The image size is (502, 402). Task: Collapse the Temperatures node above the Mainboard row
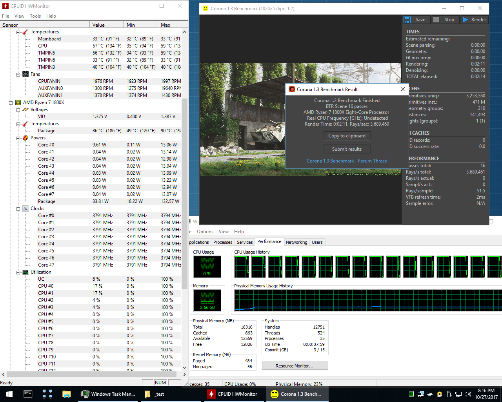(18, 32)
